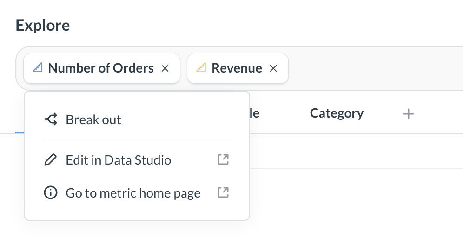Click the Explore heading
463x238 pixels.
point(43,25)
